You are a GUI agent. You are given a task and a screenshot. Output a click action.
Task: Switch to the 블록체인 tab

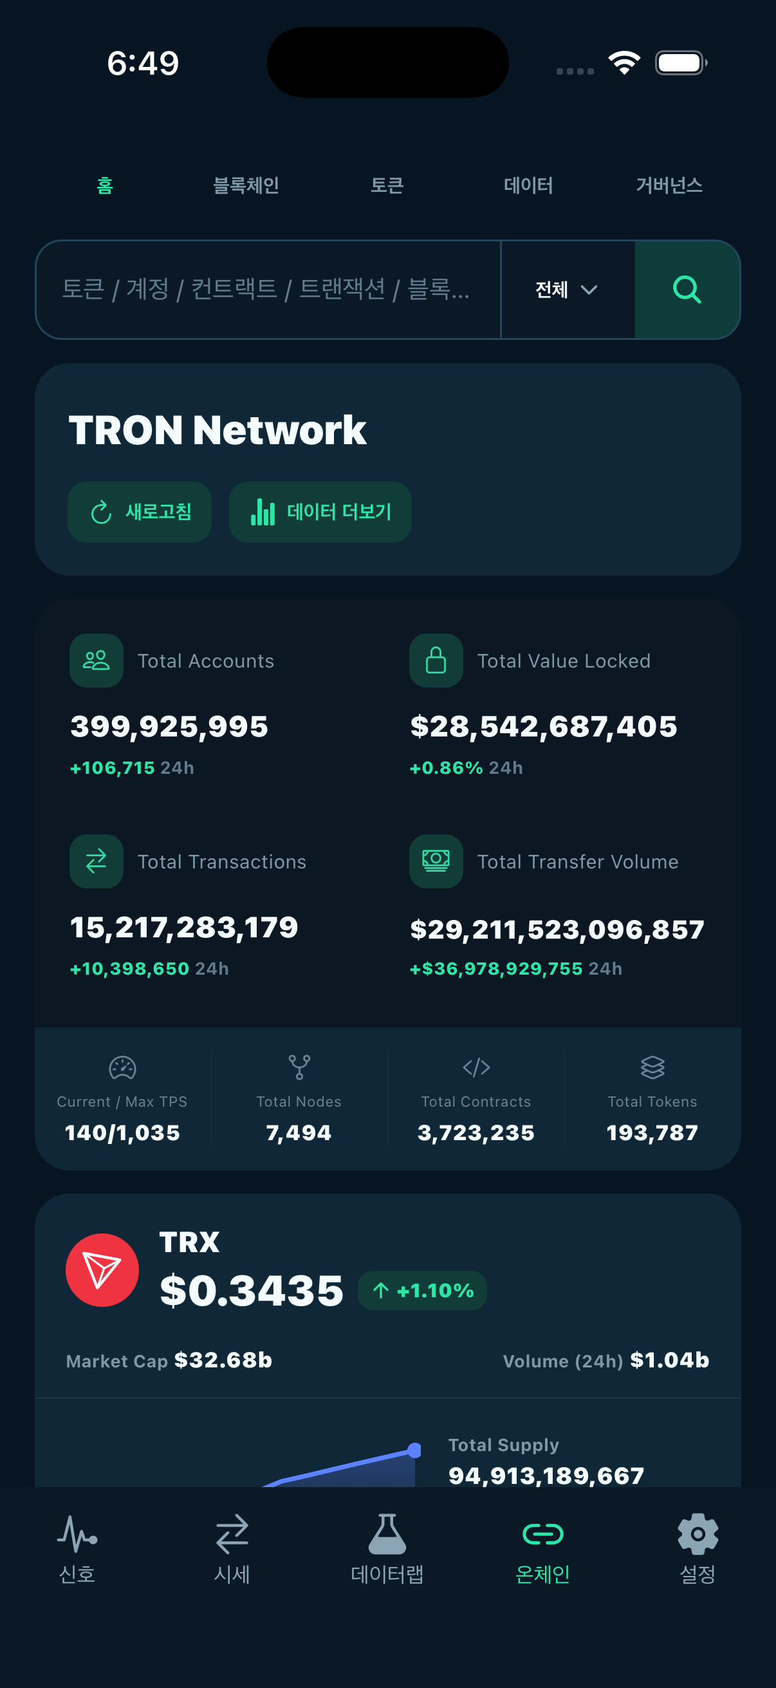click(246, 185)
